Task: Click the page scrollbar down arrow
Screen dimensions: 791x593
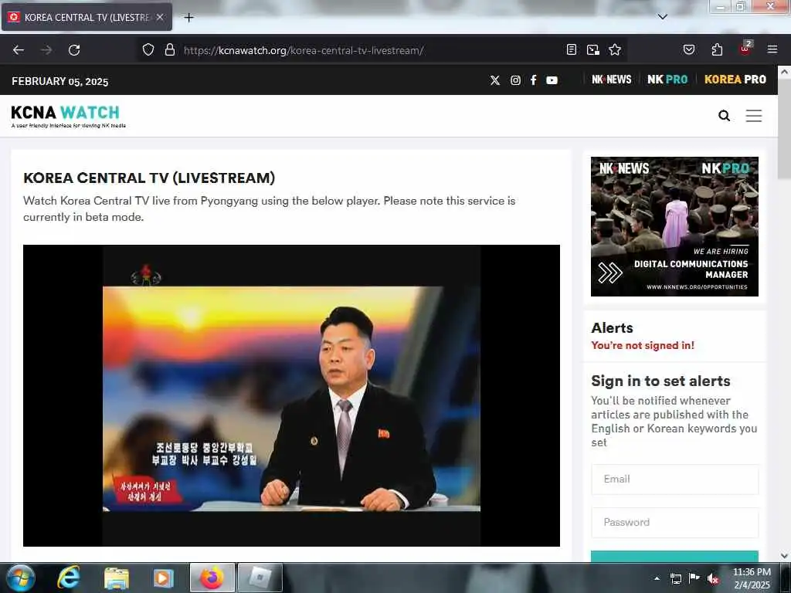Action: (785, 555)
